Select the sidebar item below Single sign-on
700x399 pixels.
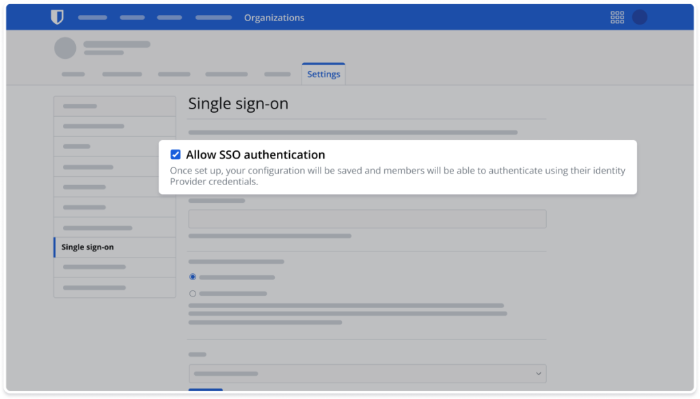click(x=115, y=267)
